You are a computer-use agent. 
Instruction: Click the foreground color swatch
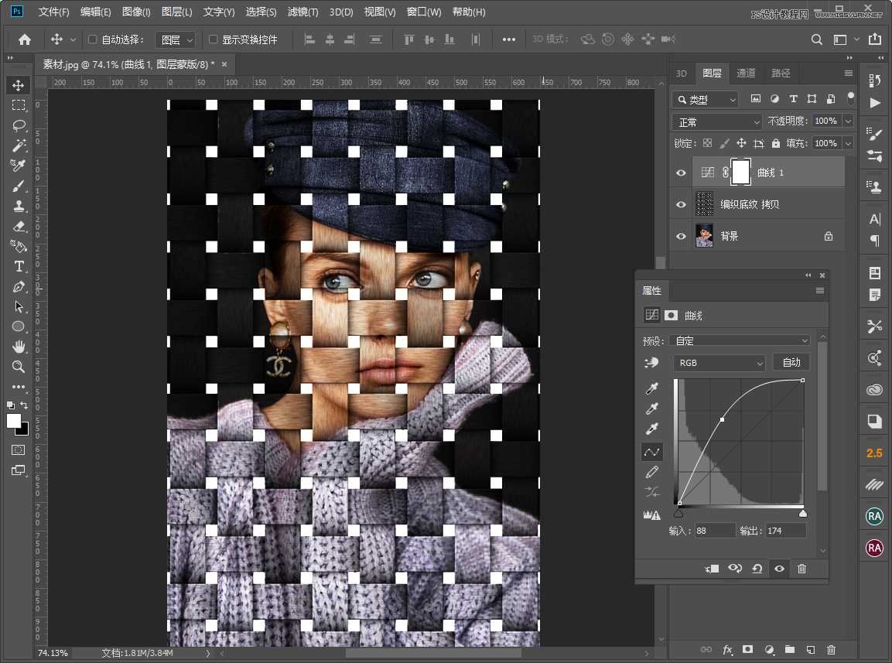pos(15,420)
